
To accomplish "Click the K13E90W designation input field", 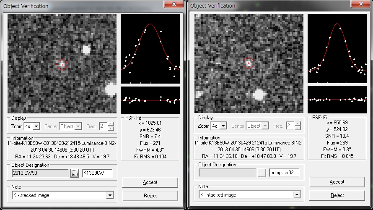I will coord(97,173).
